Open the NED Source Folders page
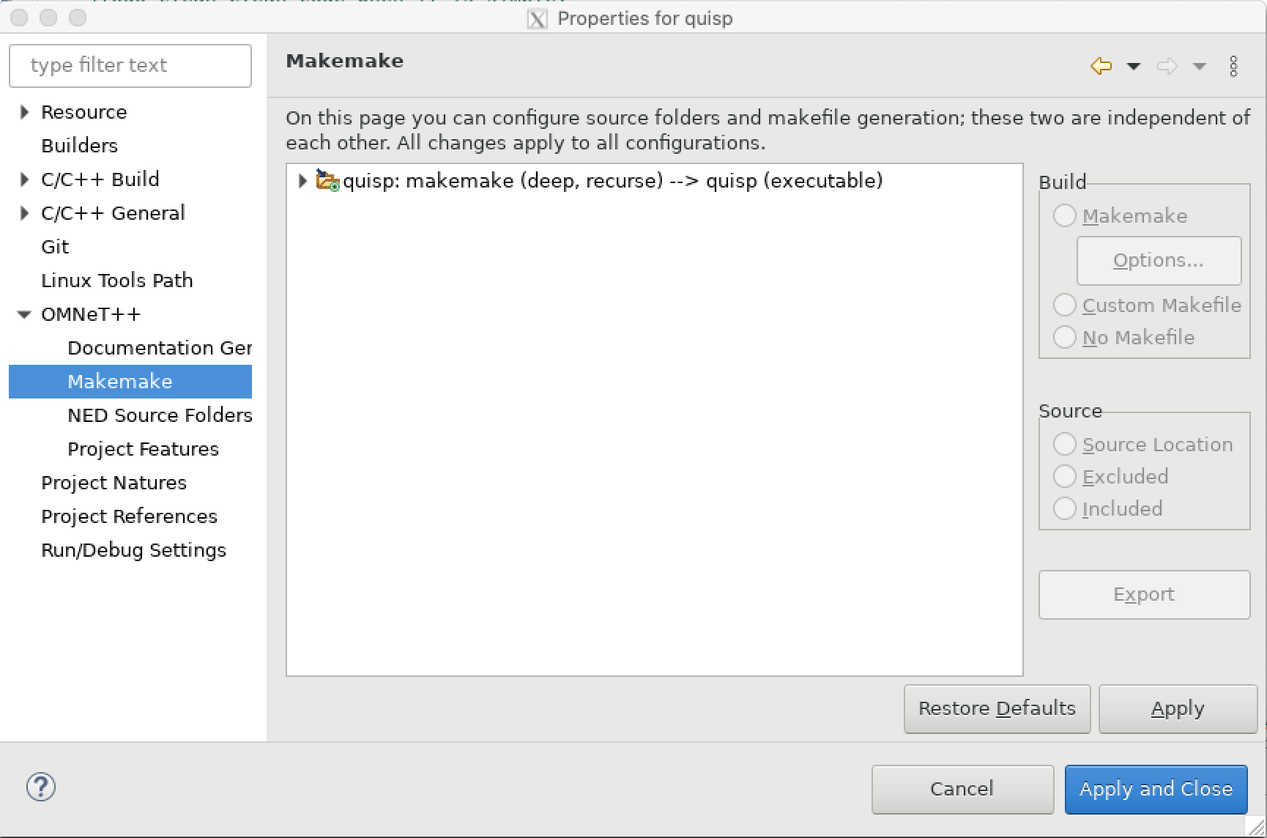 (x=160, y=415)
